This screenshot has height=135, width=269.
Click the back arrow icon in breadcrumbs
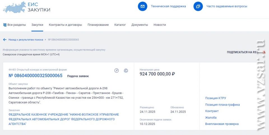pos(5,40)
